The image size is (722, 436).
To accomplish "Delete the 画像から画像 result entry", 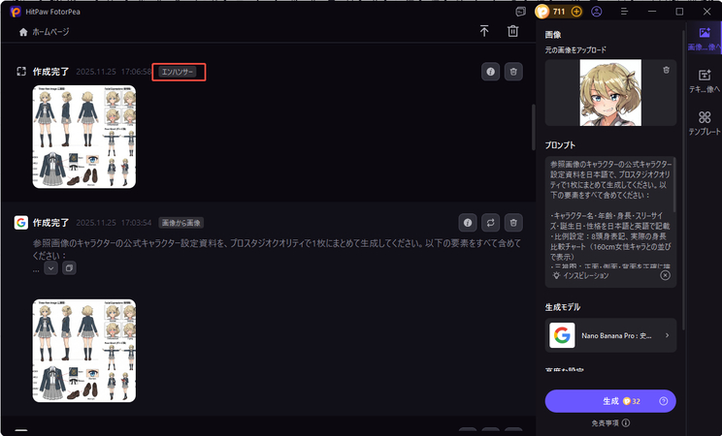I will (513, 223).
